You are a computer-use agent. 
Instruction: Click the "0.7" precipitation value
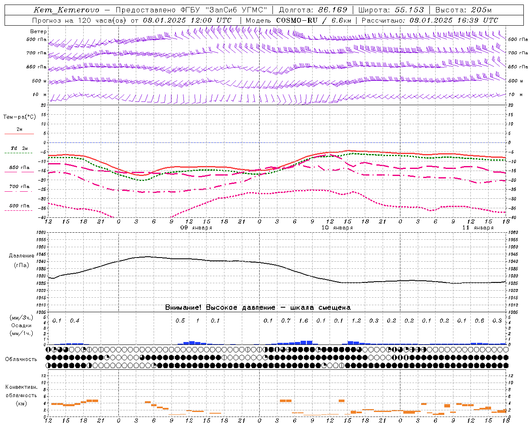(286, 321)
